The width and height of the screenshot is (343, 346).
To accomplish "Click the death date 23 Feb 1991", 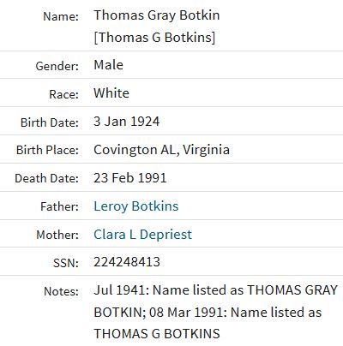I will click(130, 178).
